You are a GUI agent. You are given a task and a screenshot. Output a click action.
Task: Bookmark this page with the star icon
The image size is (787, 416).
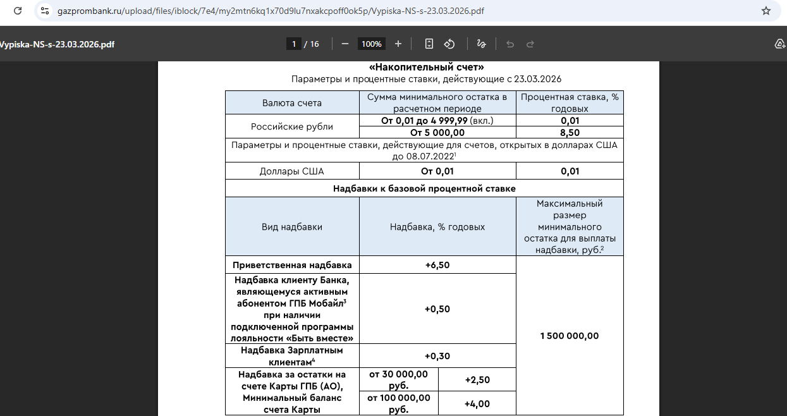[766, 11]
